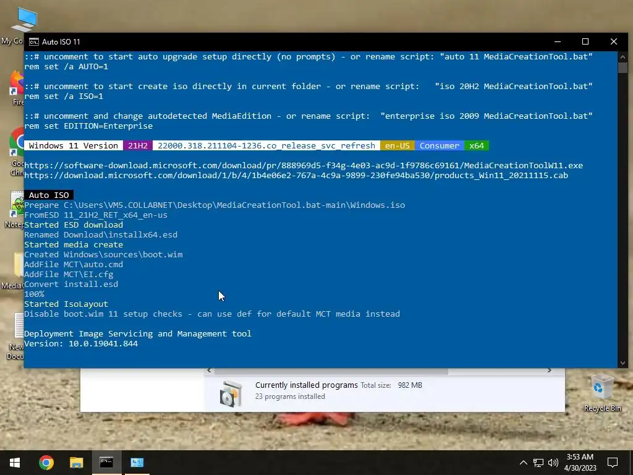Click the console scrollbar up arrow
Image resolution: width=633 pixels, height=475 pixels.
coord(622,56)
